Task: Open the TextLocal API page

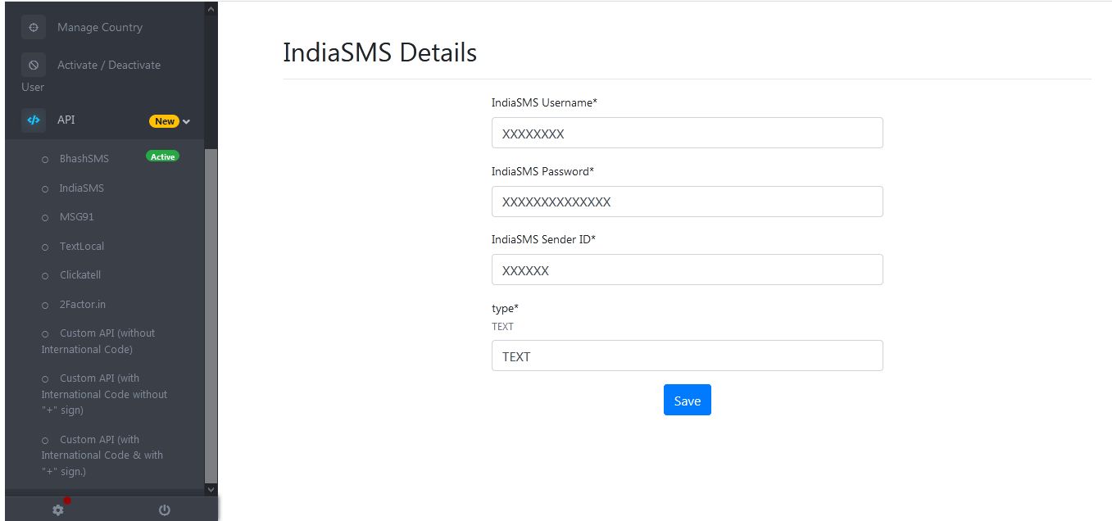Action: (81, 246)
